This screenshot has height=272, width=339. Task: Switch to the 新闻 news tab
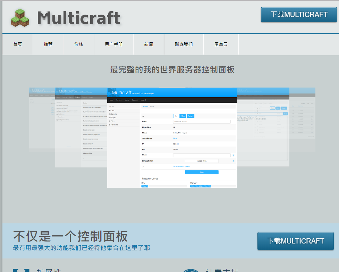pos(149,44)
